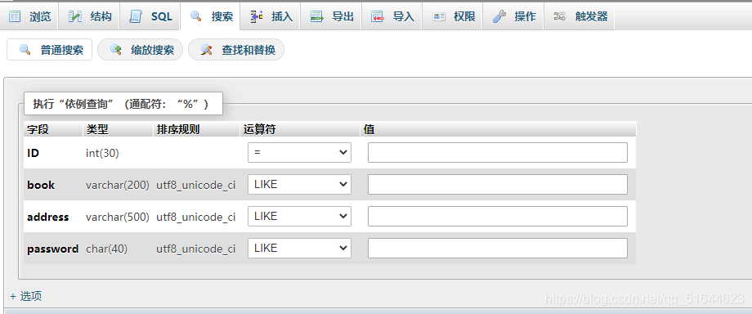Viewport: 752px width, 314px height.
Task: Click the char(40) type text
Action: [106, 249]
